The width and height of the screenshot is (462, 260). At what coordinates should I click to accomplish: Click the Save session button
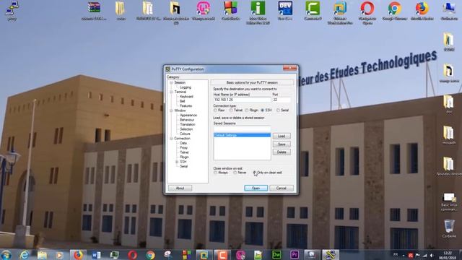point(282,144)
